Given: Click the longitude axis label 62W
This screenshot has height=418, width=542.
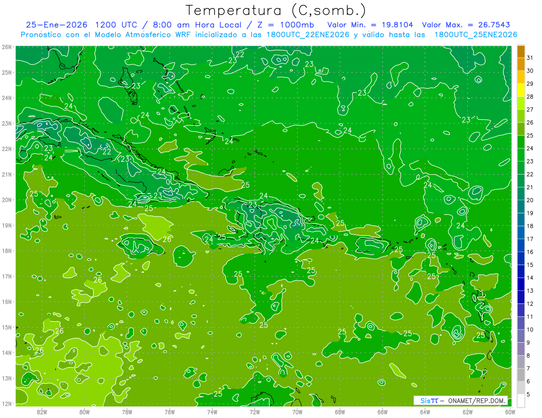Looking at the screenshot, I should point(467,412).
